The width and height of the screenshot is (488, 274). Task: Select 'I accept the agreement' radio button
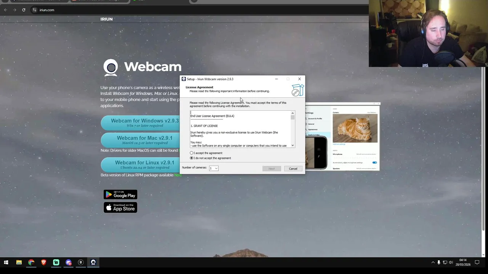click(192, 153)
